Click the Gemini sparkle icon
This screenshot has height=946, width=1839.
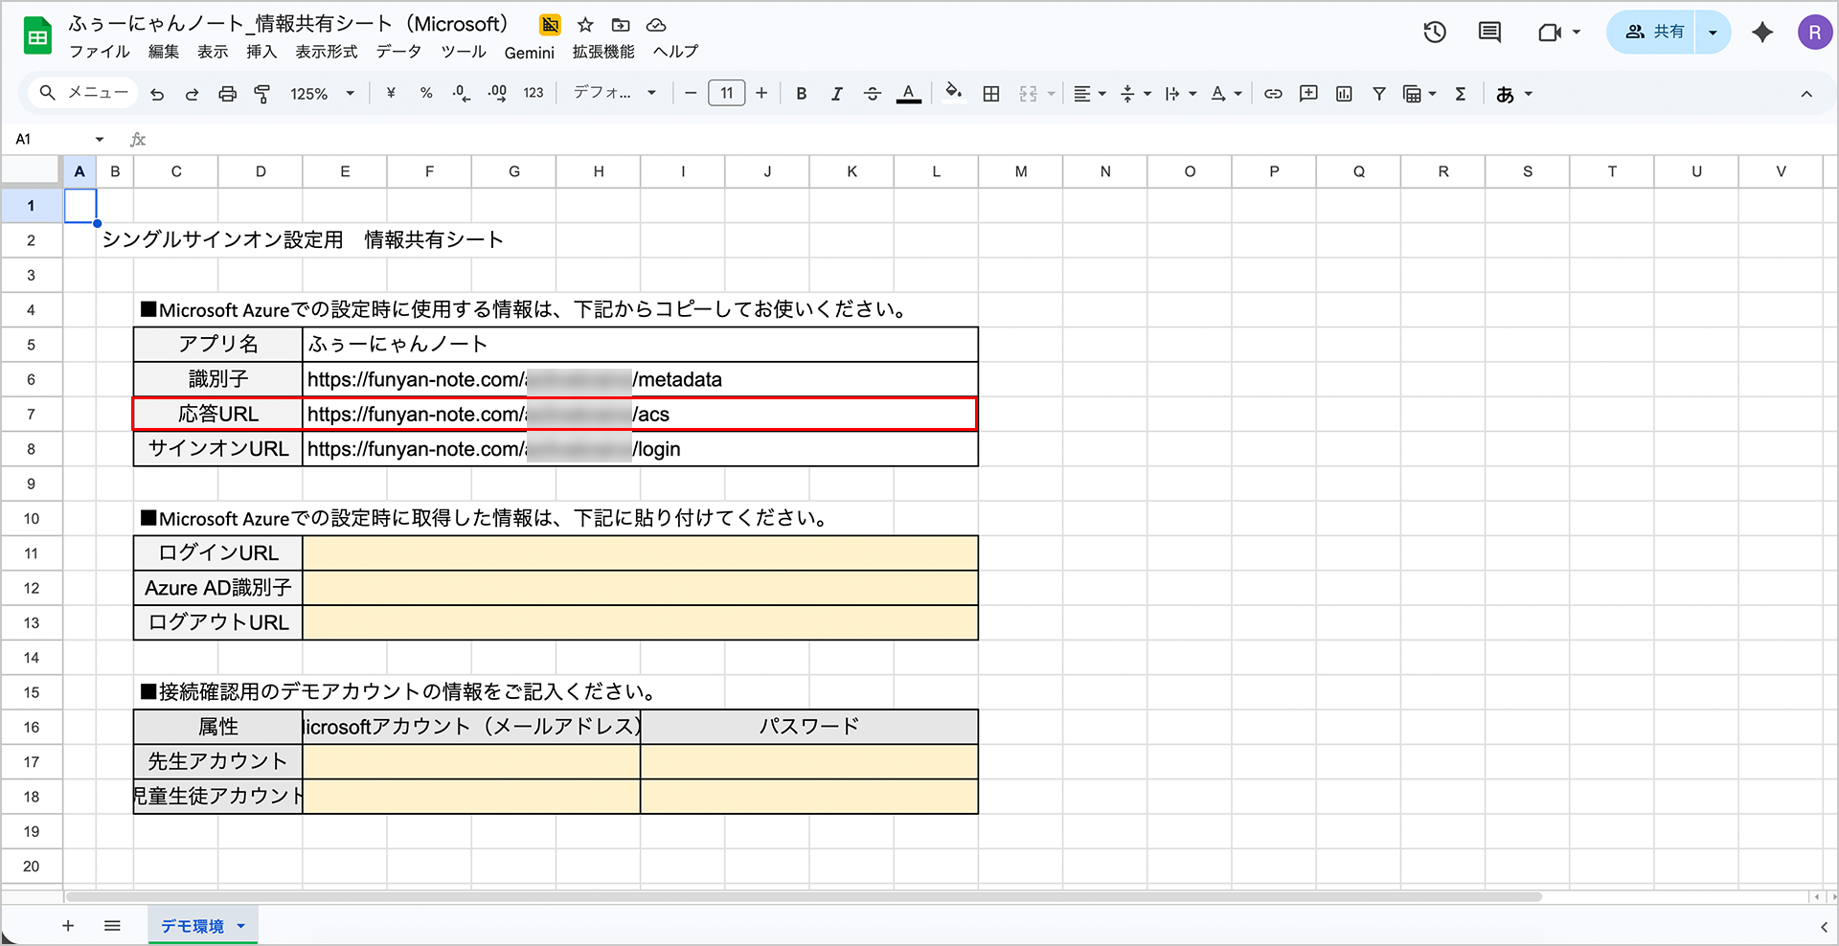coord(1761,33)
